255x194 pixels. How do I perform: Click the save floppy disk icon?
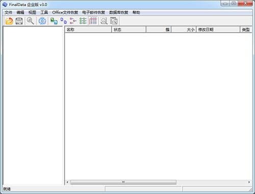click(x=19, y=21)
